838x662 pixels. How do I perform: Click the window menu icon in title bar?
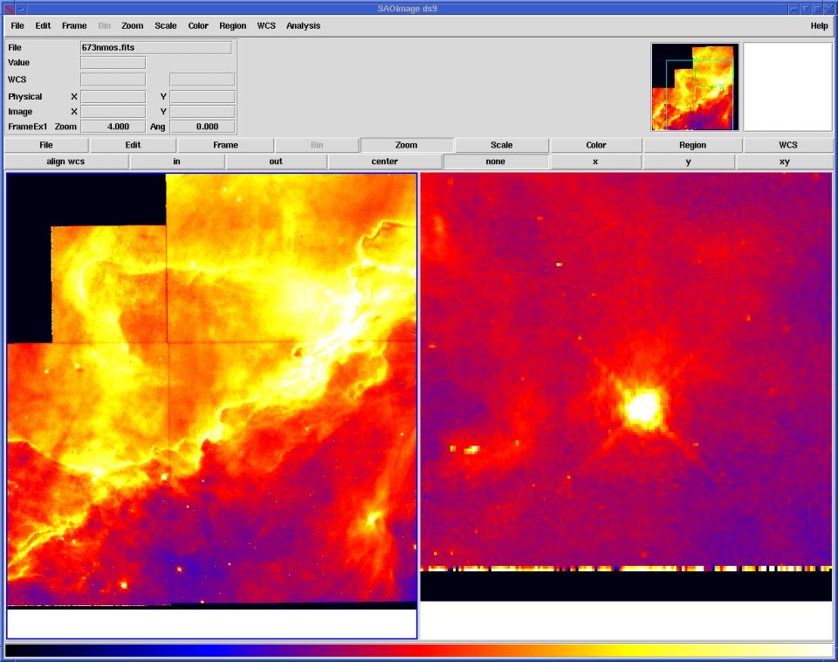click(9, 8)
